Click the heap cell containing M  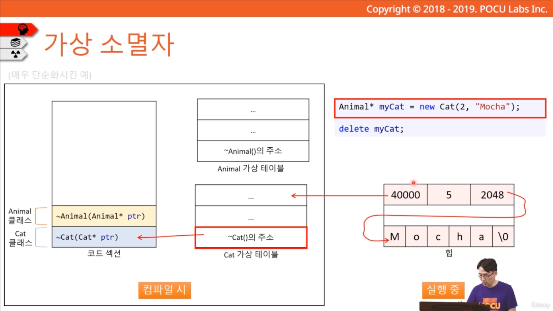394,236
